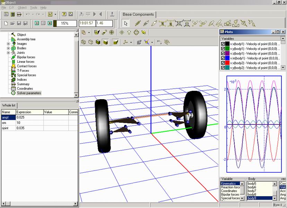Expand the Joints tree node
This screenshot has width=287, height=208.
coord(8,53)
